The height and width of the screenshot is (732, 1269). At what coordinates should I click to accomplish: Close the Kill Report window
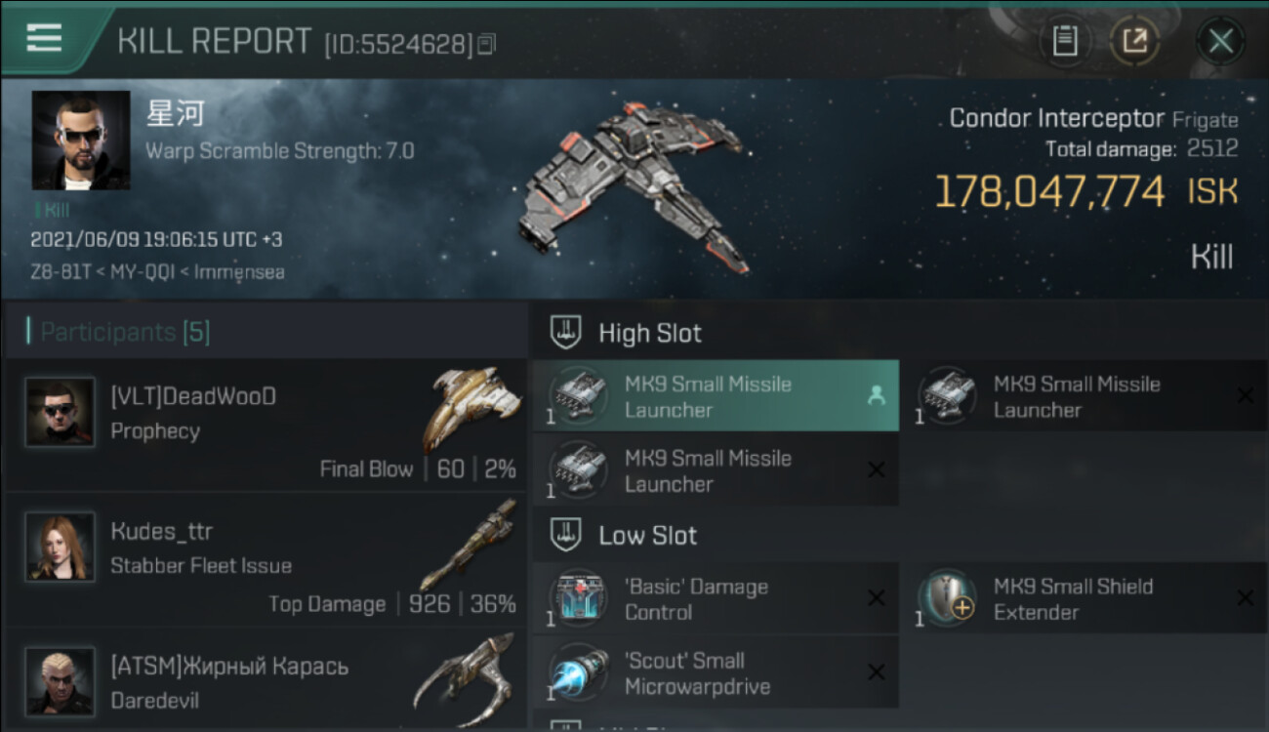click(1220, 41)
